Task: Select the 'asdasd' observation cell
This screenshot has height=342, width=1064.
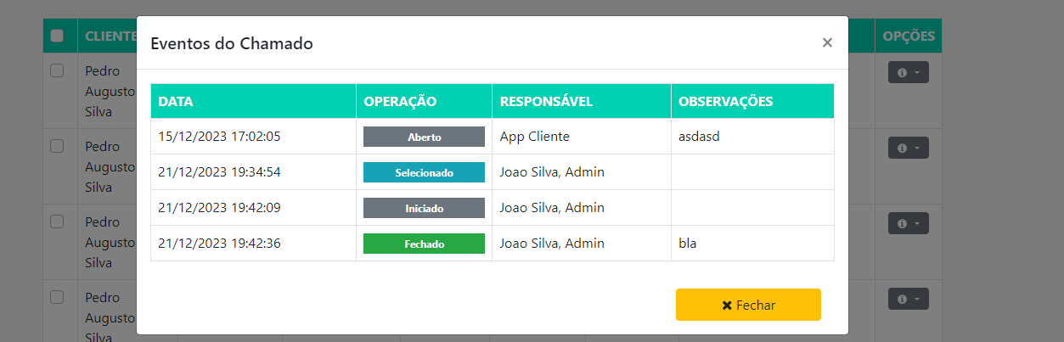Action: pyautogui.click(x=699, y=137)
